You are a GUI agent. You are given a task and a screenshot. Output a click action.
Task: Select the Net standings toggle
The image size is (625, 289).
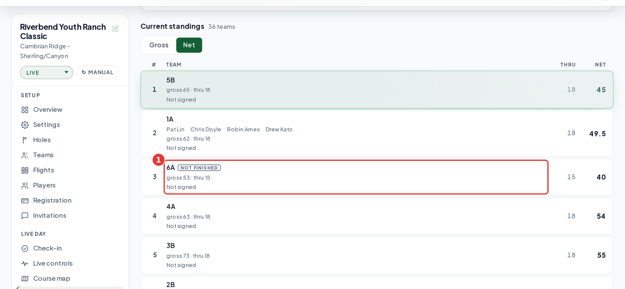(189, 45)
